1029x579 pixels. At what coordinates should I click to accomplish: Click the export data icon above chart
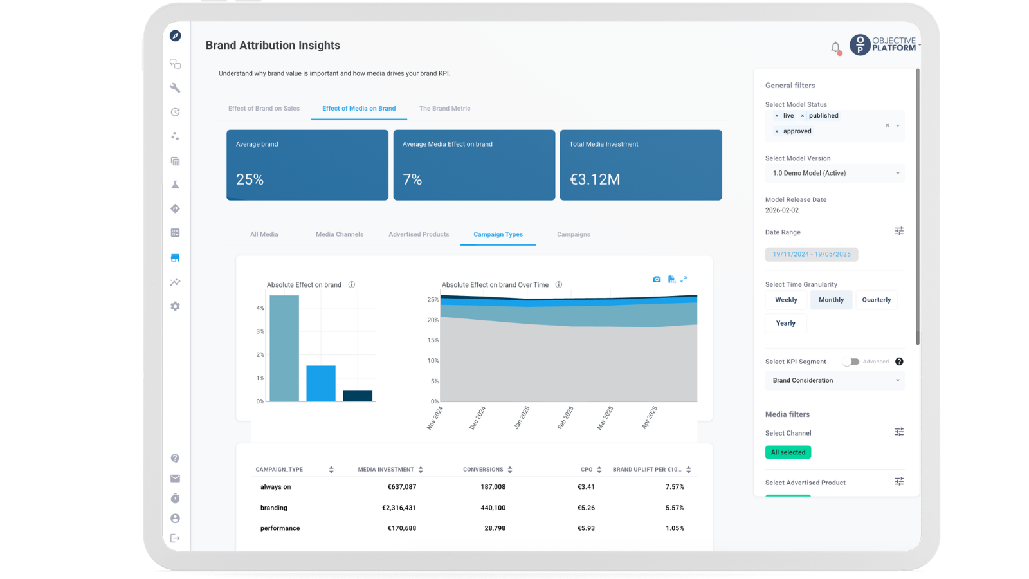tap(671, 279)
